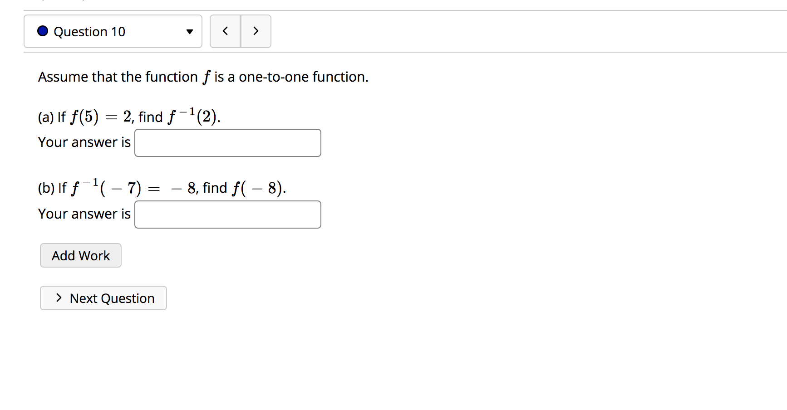The image size is (787, 410).
Task: Click the dropdown triangle in the question selector
Action: click(x=189, y=32)
